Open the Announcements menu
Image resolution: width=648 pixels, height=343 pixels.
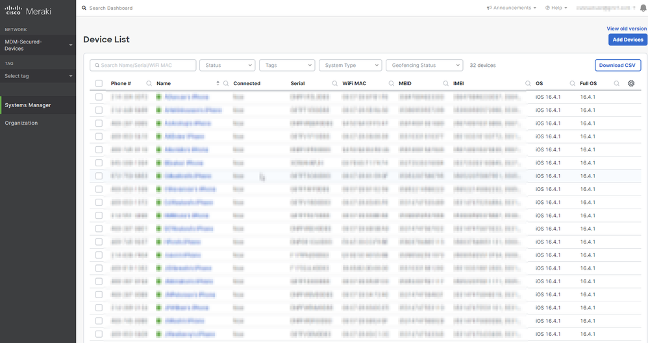(512, 8)
